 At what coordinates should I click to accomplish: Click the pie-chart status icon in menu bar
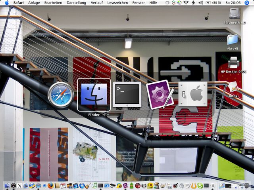179,3
